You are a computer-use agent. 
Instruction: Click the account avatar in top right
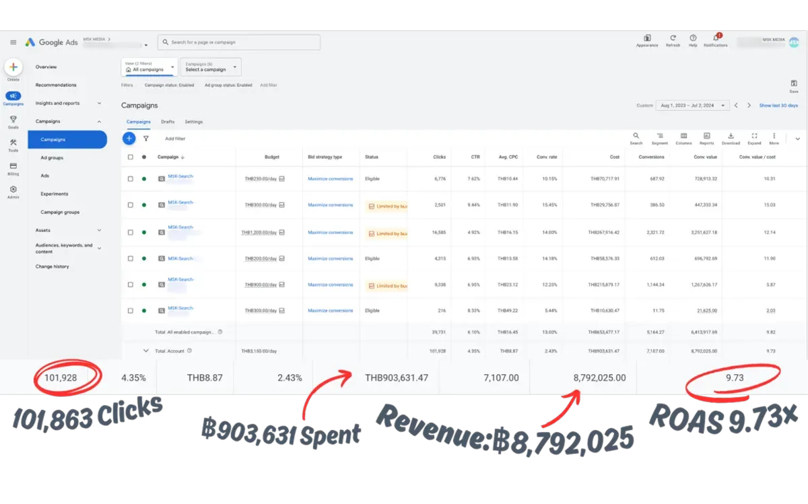[x=794, y=42]
